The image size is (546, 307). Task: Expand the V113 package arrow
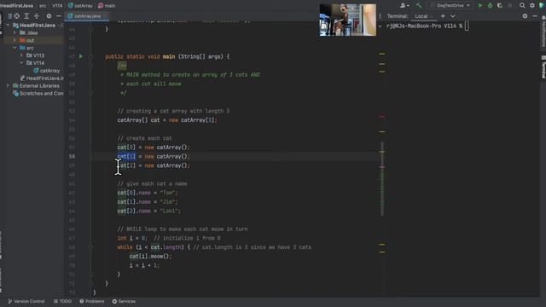point(21,55)
